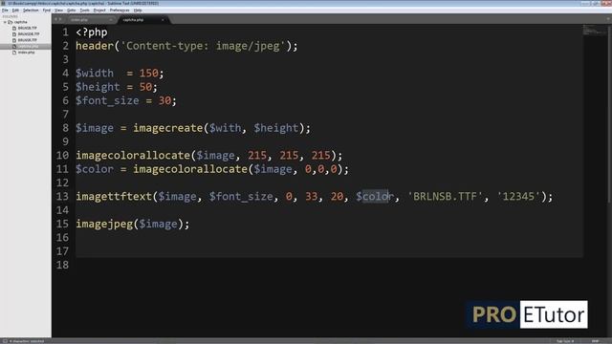Click the misspelled $with variable
Viewport: 612px width, 344px height.
pos(226,128)
